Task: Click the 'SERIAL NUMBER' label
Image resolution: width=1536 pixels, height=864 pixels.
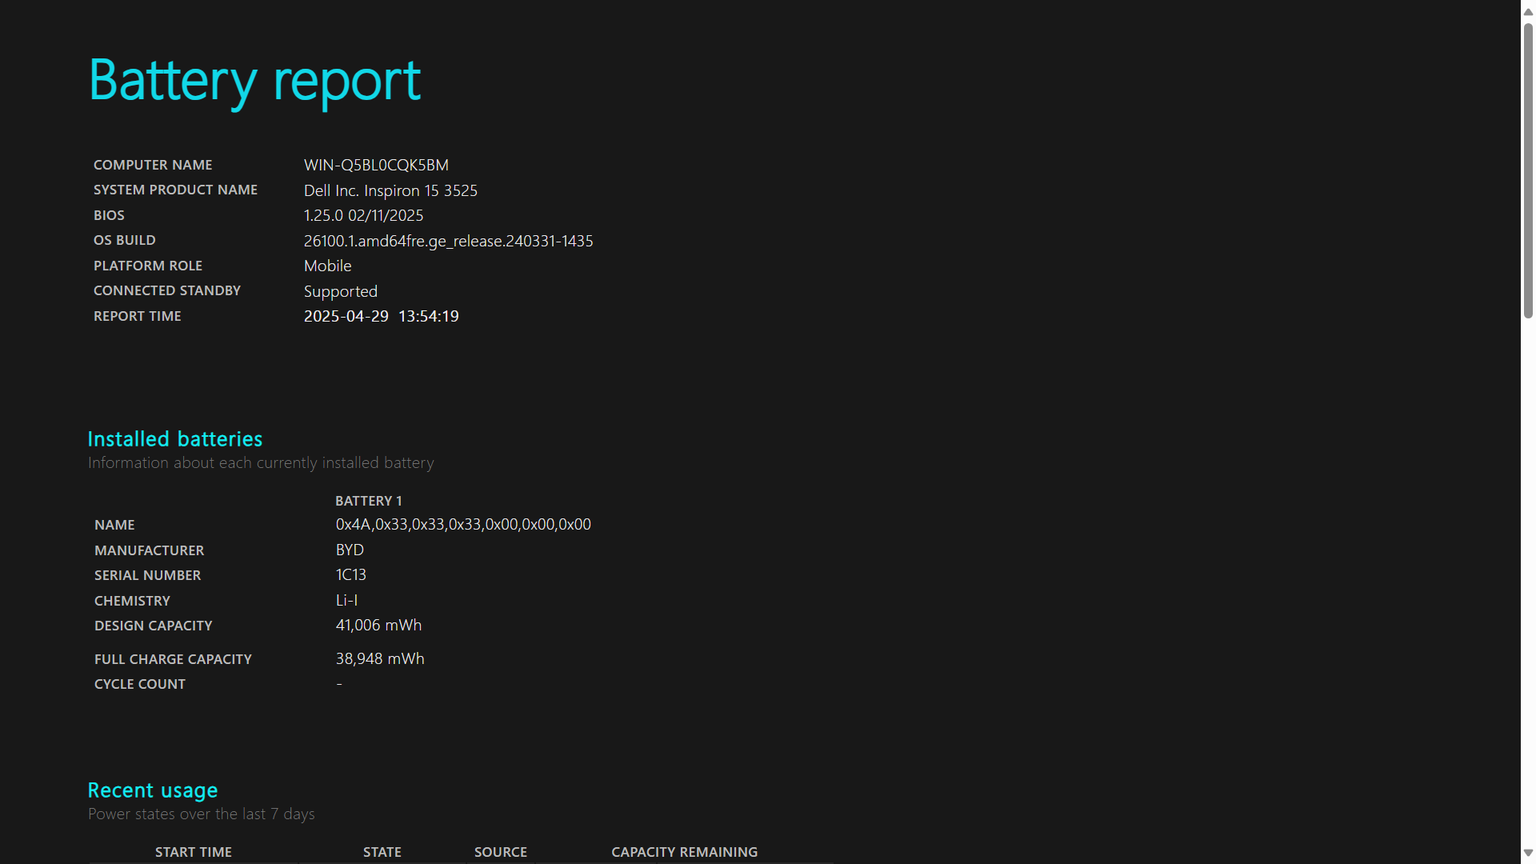Action: coord(147,575)
